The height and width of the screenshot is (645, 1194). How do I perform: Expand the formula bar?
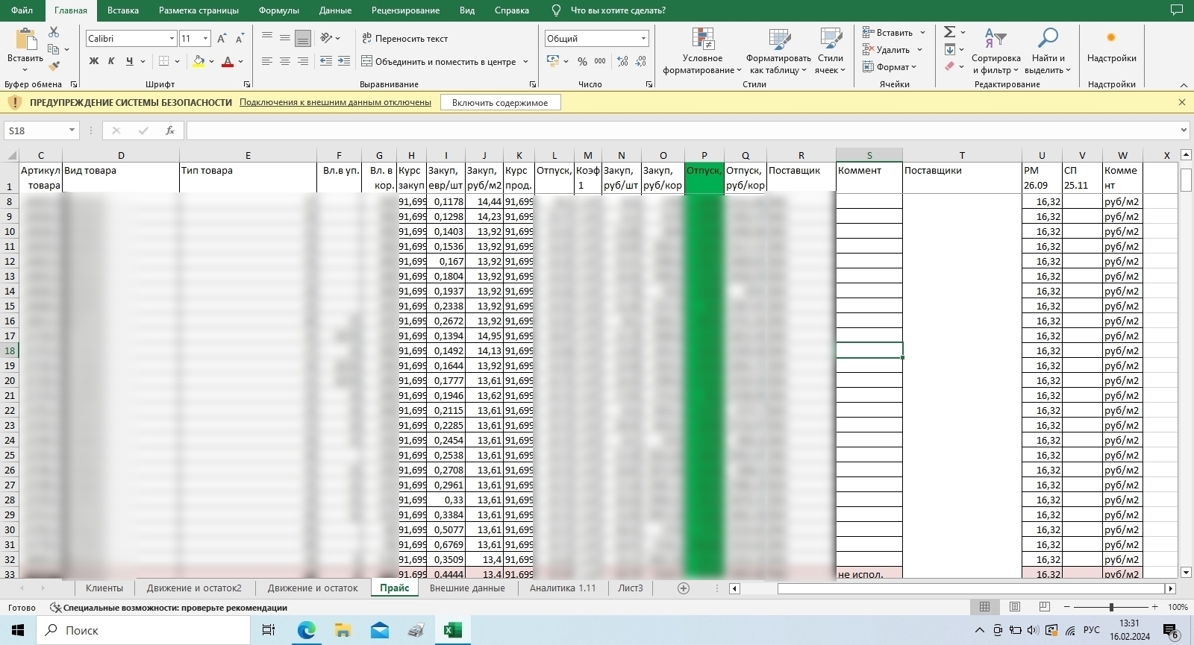tap(1184, 130)
